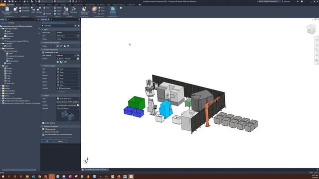Open the taskbar search icon
The width and height of the screenshot is (319, 179).
[x=9, y=177]
